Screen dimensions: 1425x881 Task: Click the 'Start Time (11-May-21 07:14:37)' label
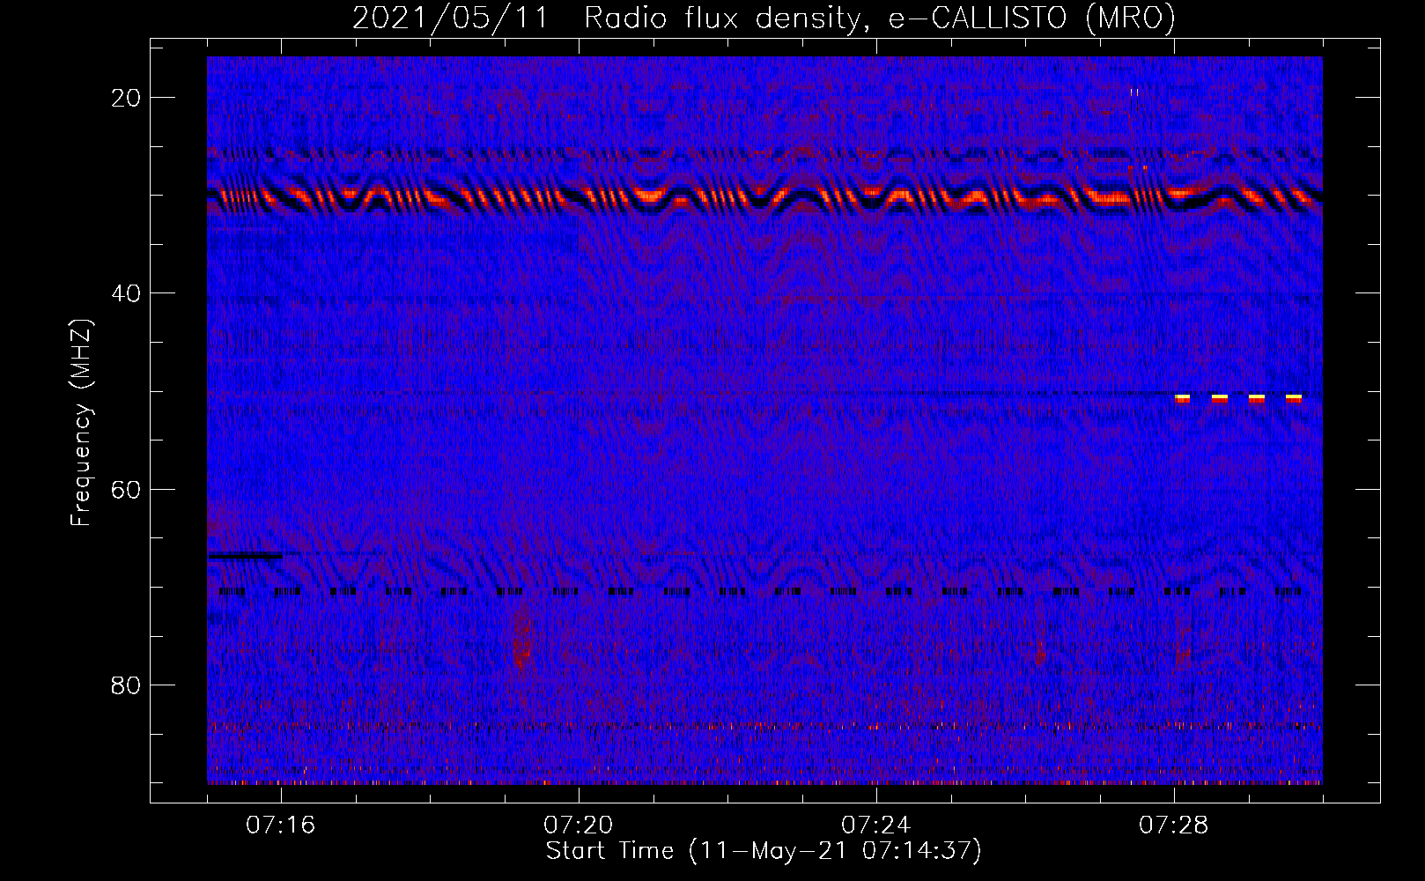click(x=764, y=851)
